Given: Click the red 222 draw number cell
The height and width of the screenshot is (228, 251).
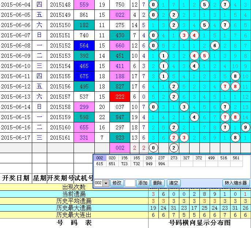Looking at the screenshot, I should (x=120, y=97).
